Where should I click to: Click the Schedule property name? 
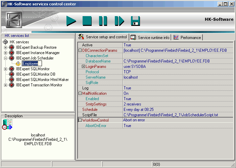tap(90, 110)
